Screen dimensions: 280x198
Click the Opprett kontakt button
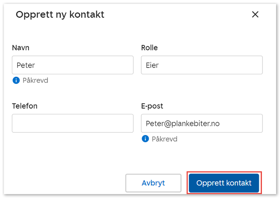click(x=224, y=183)
